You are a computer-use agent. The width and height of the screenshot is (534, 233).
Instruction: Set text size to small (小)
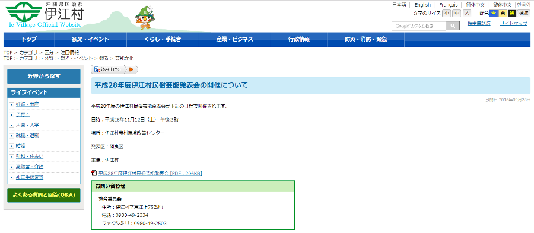(x=446, y=14)
